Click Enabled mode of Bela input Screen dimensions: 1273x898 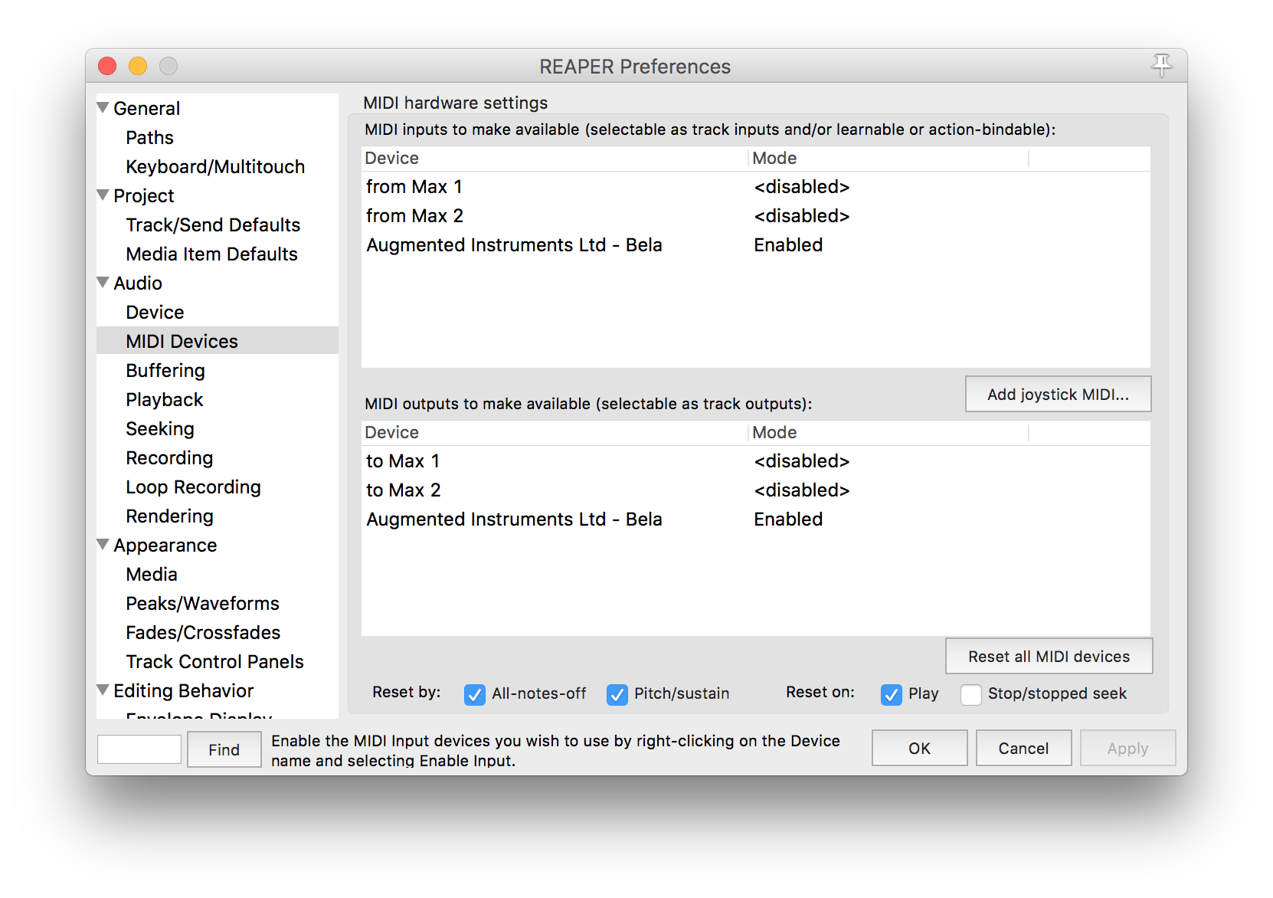pyautogui.click(x=788, y=245)
